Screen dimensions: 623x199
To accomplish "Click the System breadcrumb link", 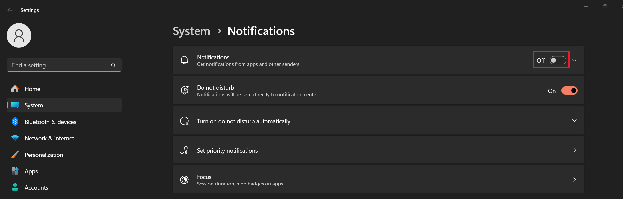I will click(191, 31).
